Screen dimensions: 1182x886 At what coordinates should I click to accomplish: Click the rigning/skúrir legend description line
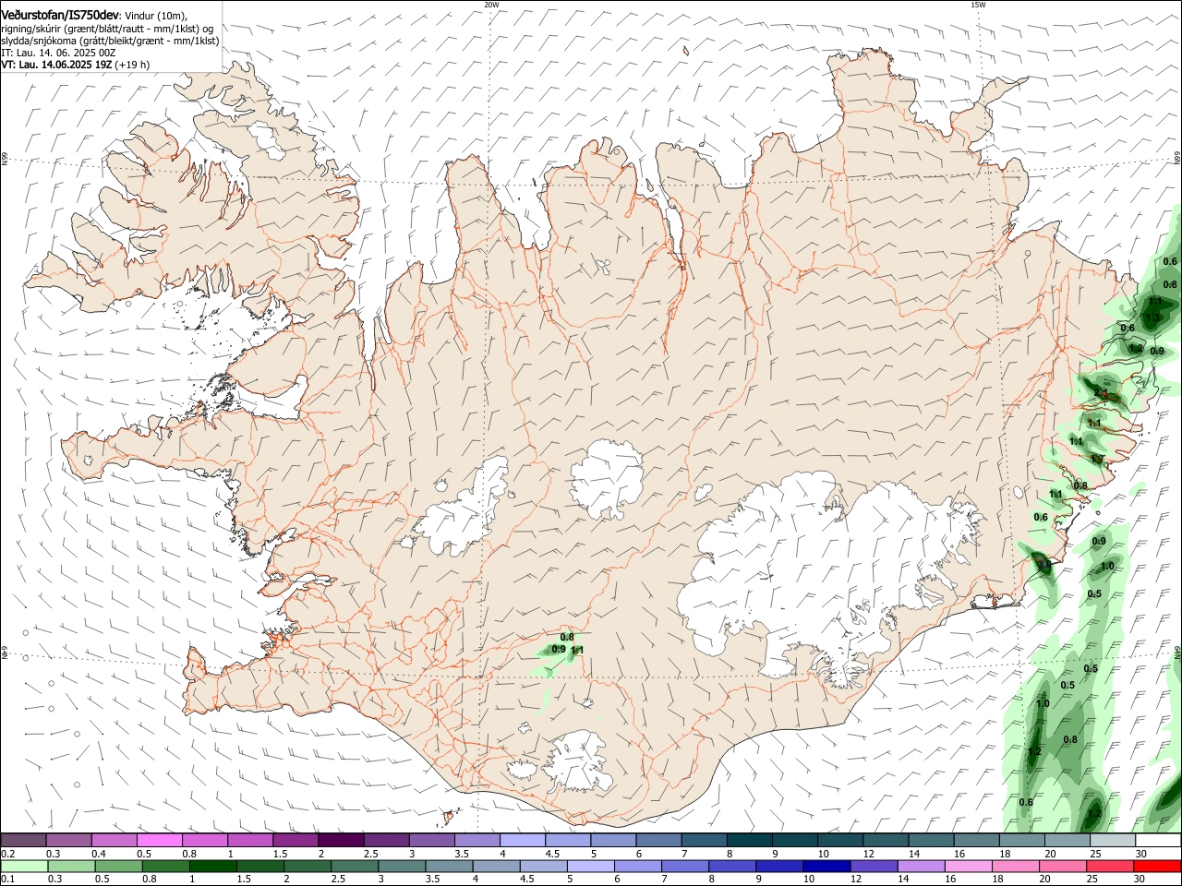107,28
